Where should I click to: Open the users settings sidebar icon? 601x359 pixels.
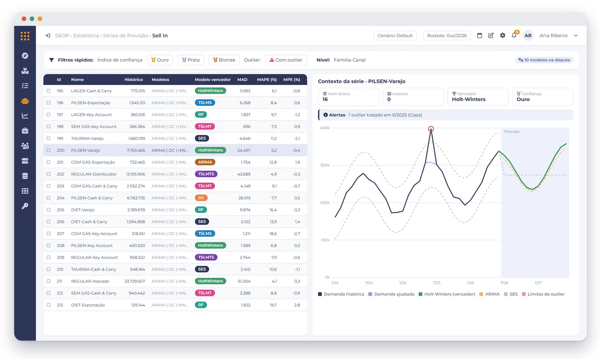coord(25,146)
